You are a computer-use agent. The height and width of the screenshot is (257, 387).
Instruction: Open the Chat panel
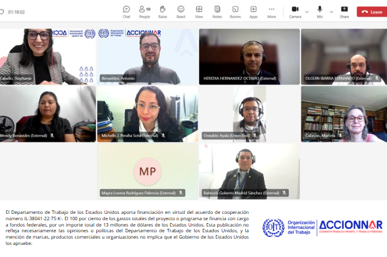[x=126, y=12]
